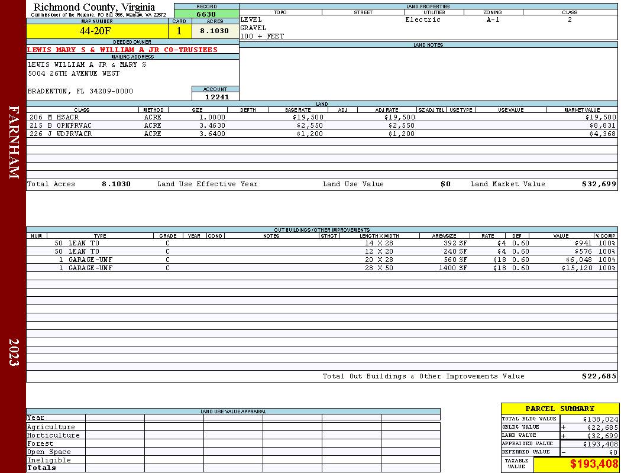
Task: Select the 14 X 28 LEAN TO row
Action: (322, 243)
